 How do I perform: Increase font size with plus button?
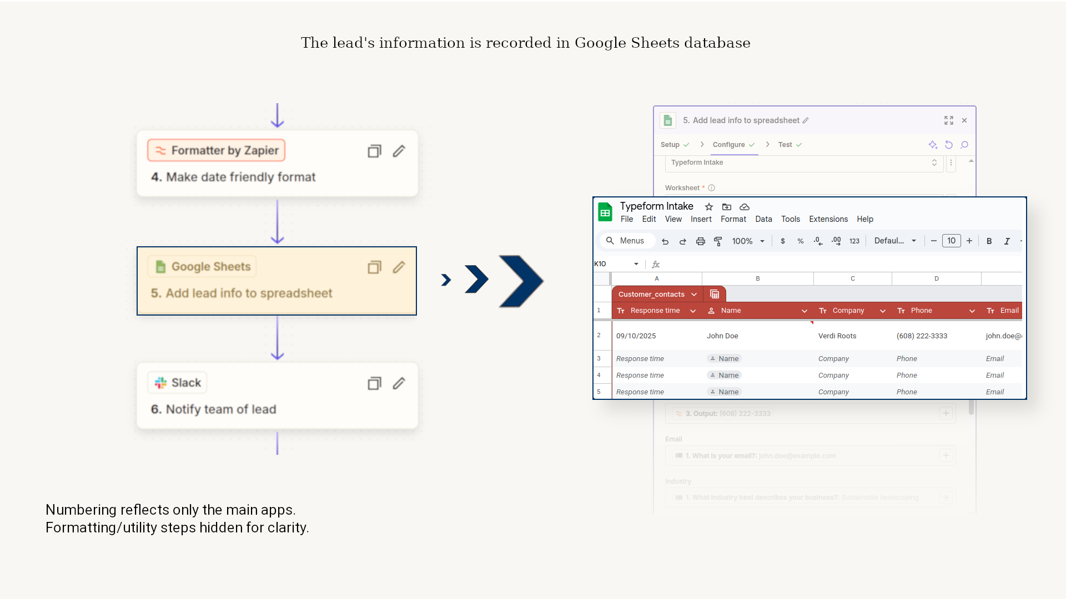[969, 241]
